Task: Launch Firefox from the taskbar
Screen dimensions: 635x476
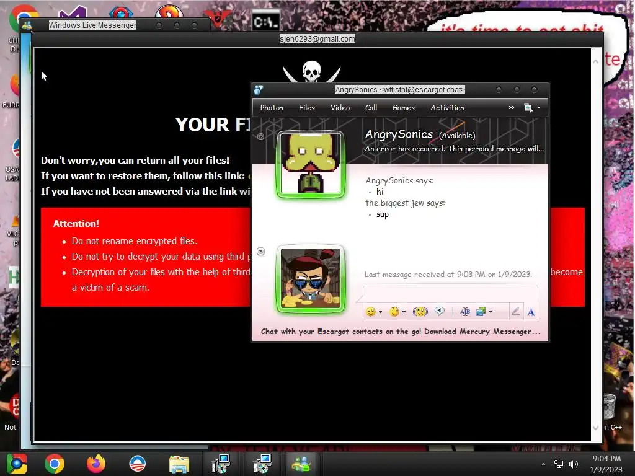Action: (x=96, y=464)
